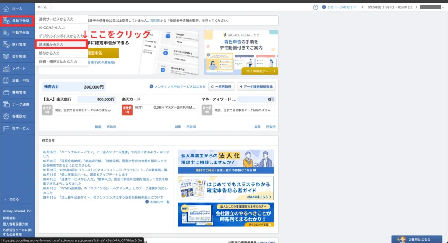448x243 pixels.
Task: Open レポート chart icon in sidebar
Action: click(x=6, y=68)
